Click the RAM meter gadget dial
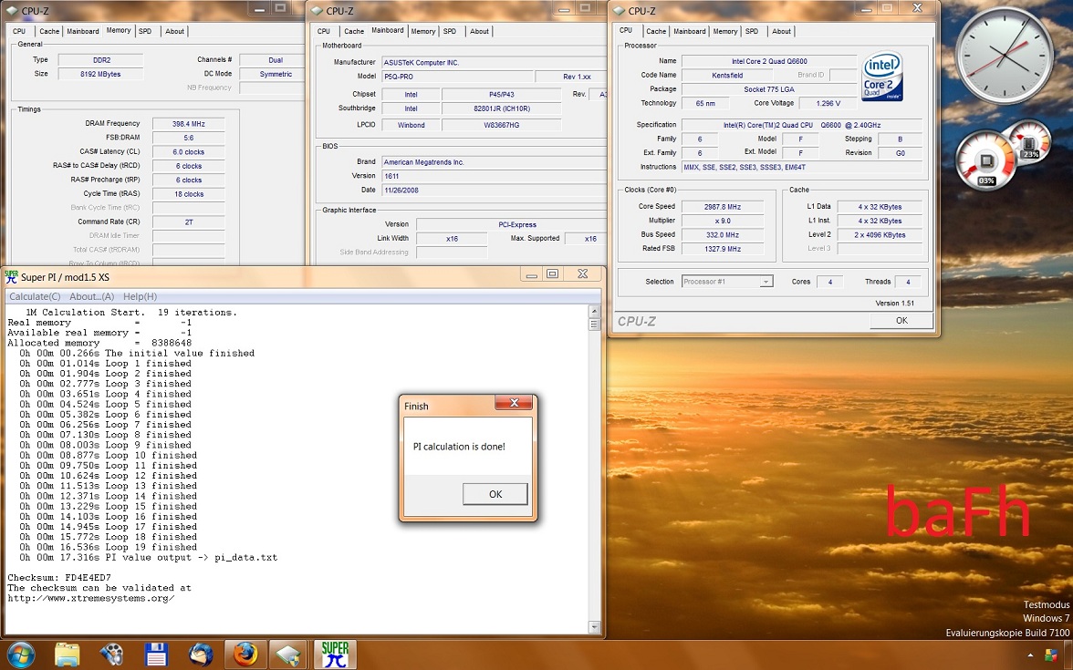Image resolution: width=1073 pixels, height=670 pixels. click(1028, 142)
